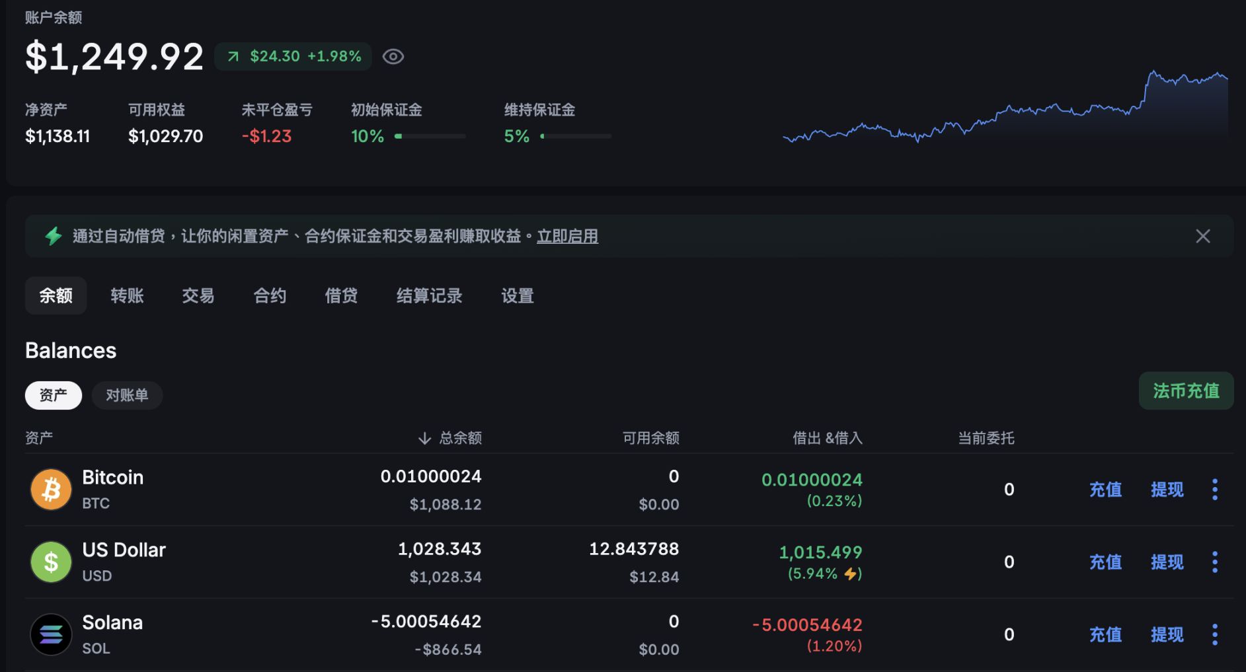Open Bitcoin row more options menu
This screenshot has width=1246, height=672.
(x=1214, y=490)
